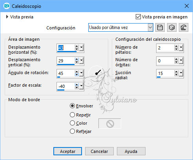Image resolution: width=193 pixels, height=160 pixels.
Task: Click the rotation angle dial control
Action: 96,73
